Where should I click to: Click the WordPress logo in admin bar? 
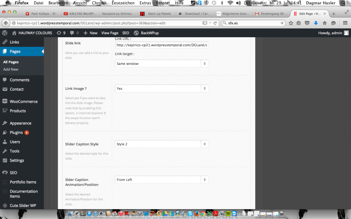click(5, 33)
